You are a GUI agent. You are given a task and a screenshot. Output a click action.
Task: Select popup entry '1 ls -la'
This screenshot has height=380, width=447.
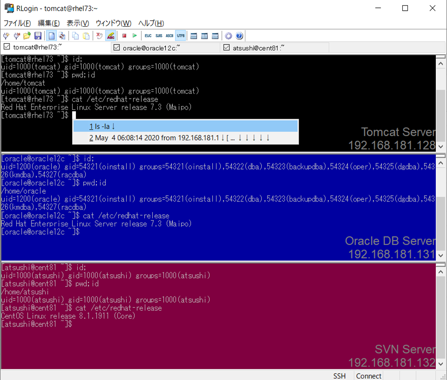(186, 126)
